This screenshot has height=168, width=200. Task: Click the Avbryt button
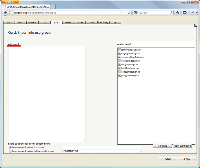click(x=168, y=159)
